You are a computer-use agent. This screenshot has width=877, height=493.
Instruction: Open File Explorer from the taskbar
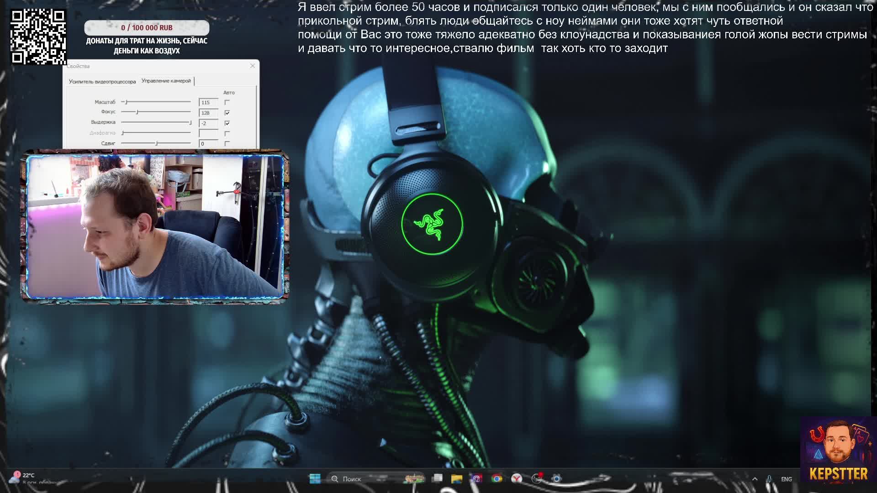pyautogui.click(x=457, y=478)
